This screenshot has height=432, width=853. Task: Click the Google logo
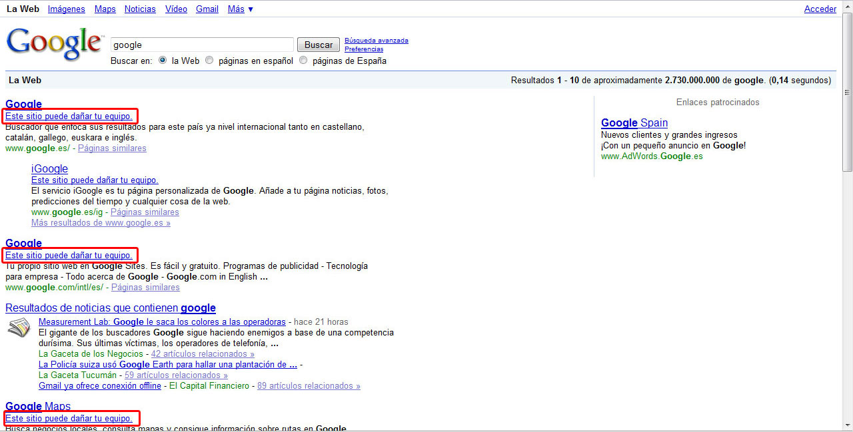(x=55, y=45)
